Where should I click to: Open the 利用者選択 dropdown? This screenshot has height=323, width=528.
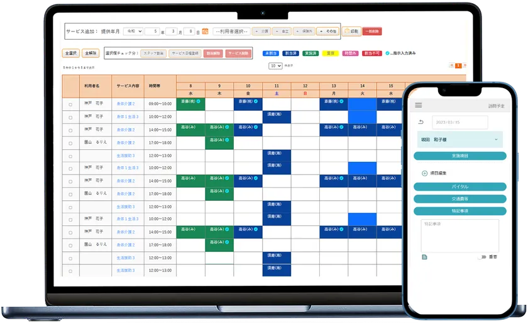(232, 31)
